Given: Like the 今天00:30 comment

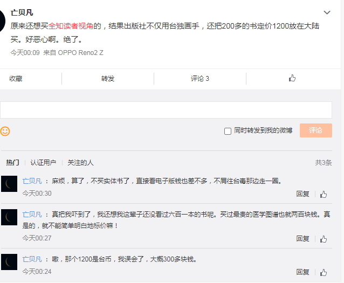Looking at the screenshot, I should click(323, 195).
